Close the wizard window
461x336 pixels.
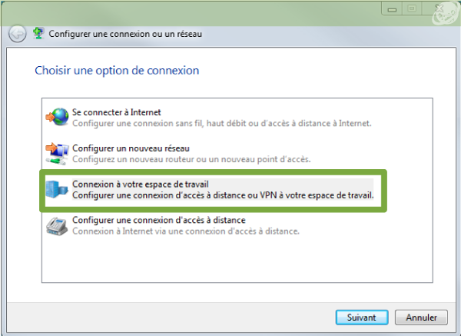pos(439,8)
